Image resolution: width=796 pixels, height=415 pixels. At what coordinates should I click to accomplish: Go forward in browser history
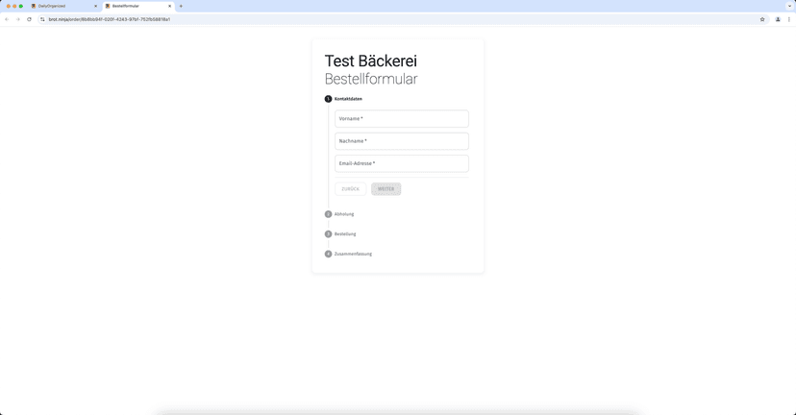(x=17, y=19)
